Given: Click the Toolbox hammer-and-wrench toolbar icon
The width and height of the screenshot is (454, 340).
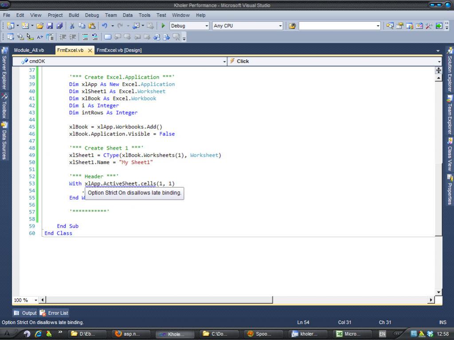Looking at the screenshot, I should [x=429, y=26].
